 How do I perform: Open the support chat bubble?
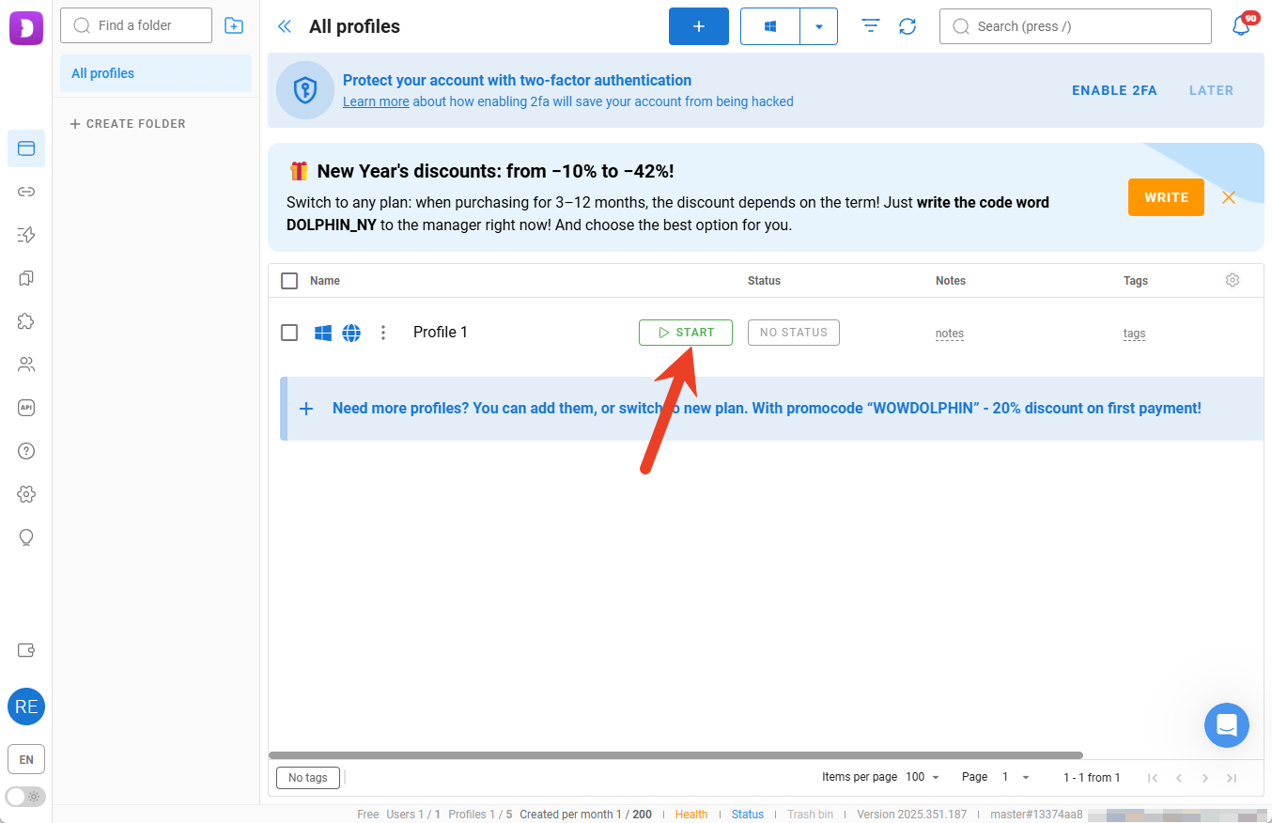[1226, 725]
